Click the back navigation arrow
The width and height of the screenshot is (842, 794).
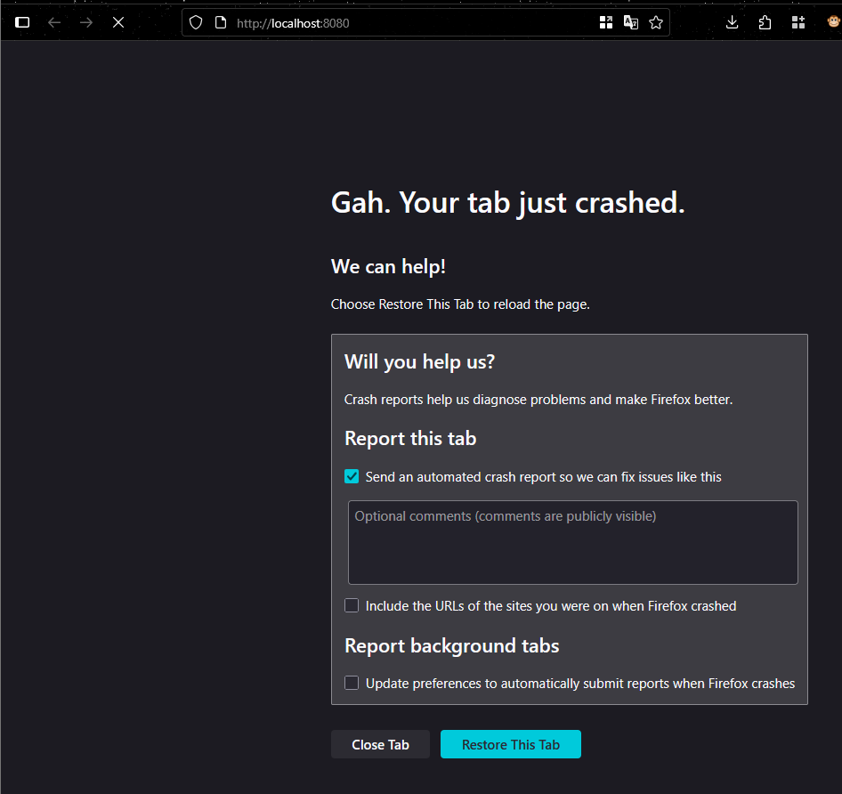[x=54, y=22]
